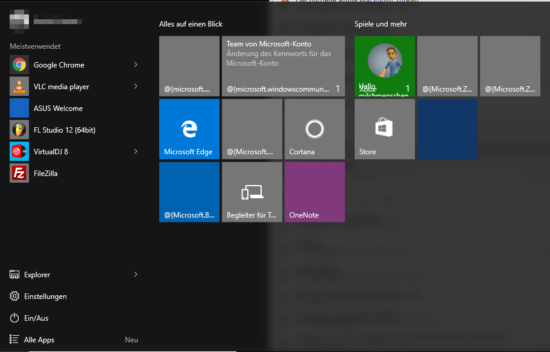The image size is (550, 352).
Task: Open the Cortana tile
Action: 315,129
